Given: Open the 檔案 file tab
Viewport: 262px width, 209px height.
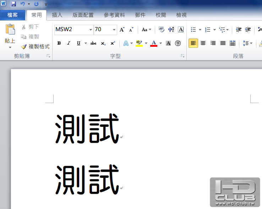Looking at the screenshot, I should click(12, 15).
